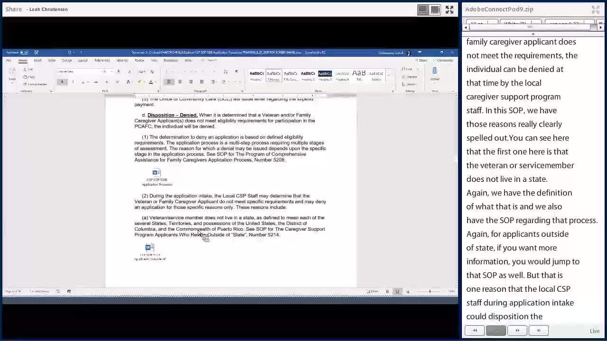Click the full screen icon in Share pod

(449, 9)
